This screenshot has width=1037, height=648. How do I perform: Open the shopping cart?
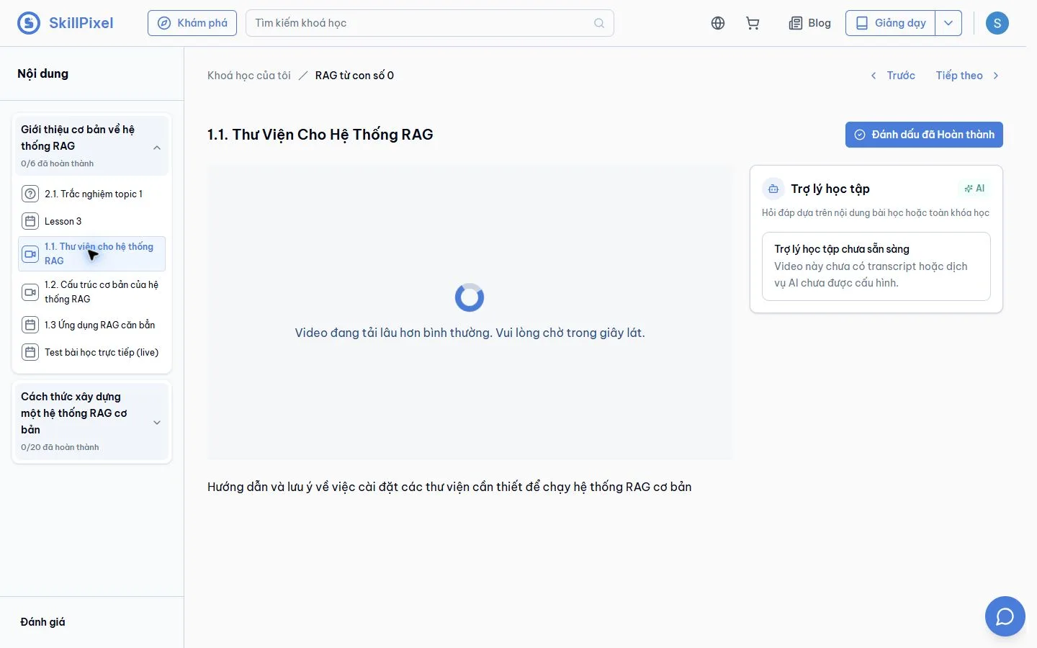click(x=753, y=23)
